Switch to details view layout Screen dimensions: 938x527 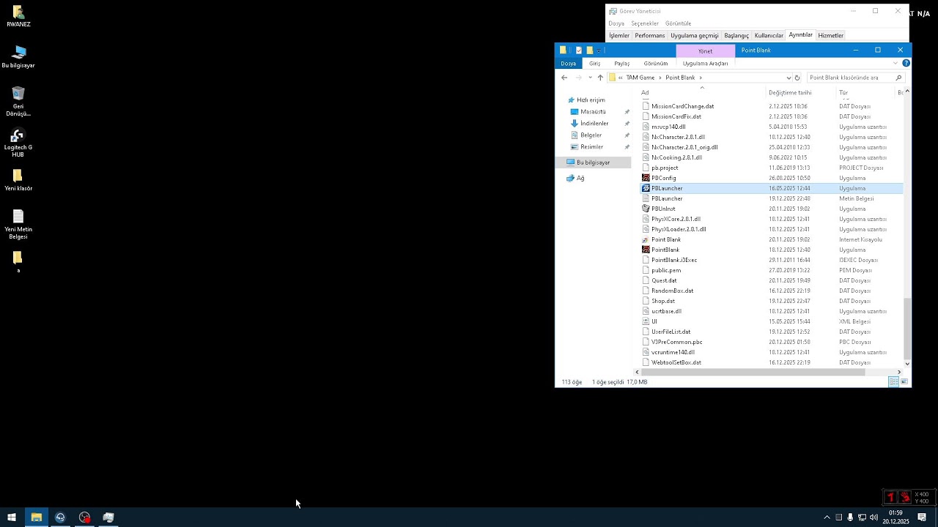(x=893, y=382)
